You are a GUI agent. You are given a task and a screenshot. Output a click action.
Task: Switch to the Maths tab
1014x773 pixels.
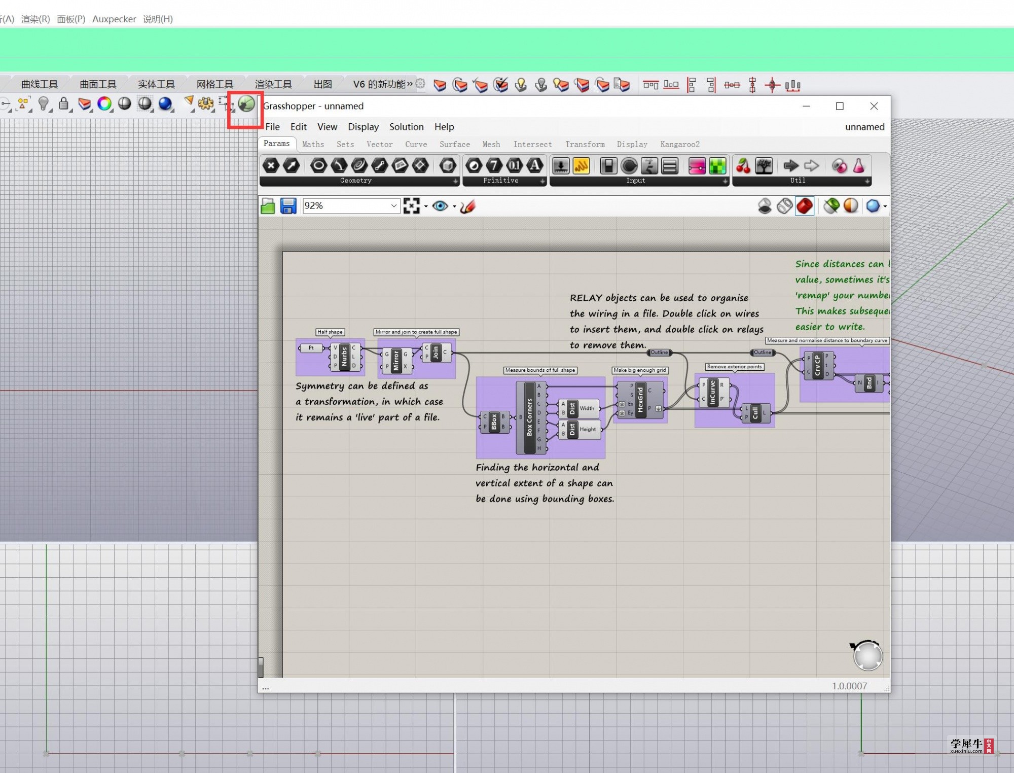(x=313, y=145)
